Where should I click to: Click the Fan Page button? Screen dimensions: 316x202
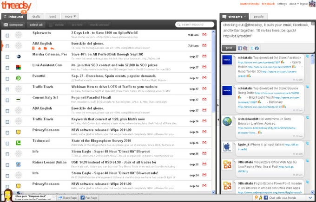[x=89, y=198]
